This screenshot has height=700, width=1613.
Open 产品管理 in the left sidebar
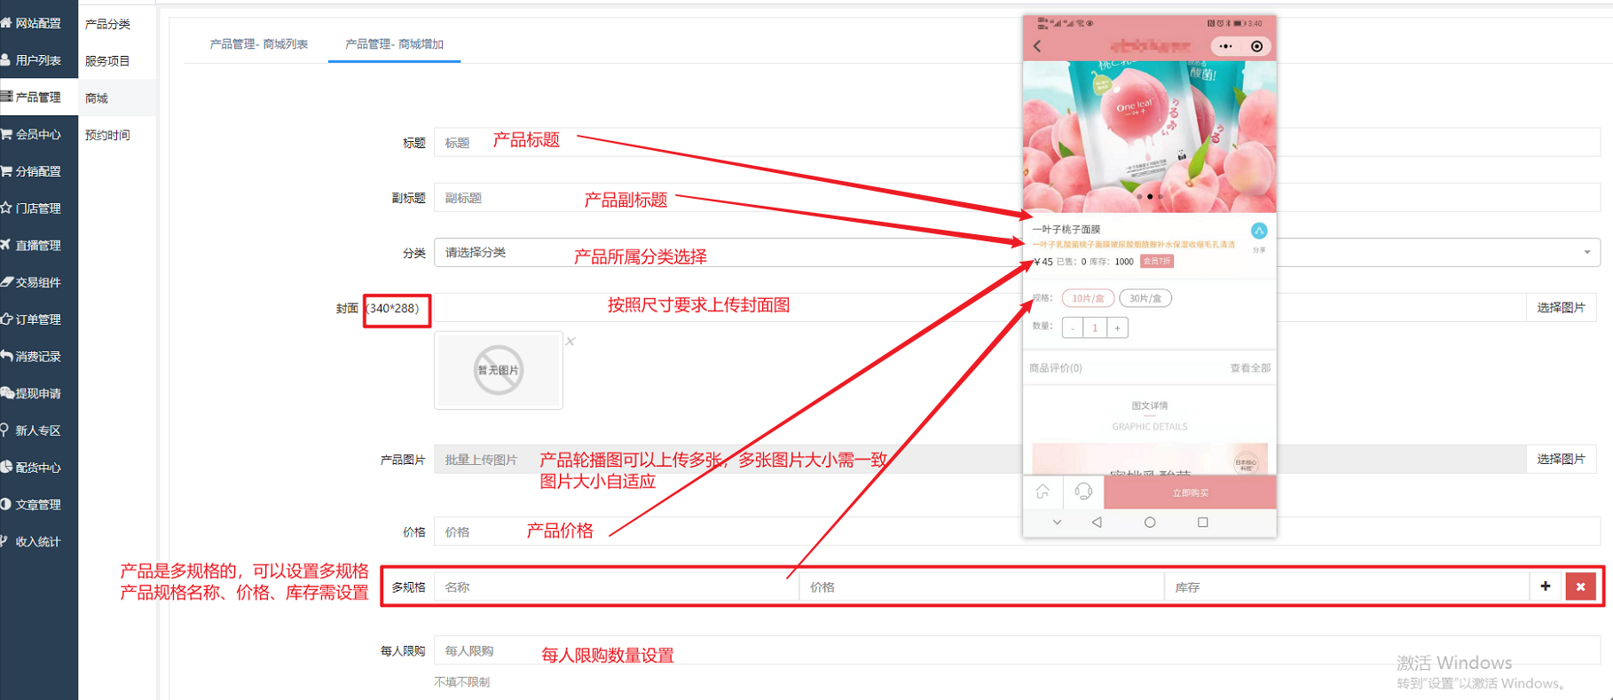click(38, 97)
